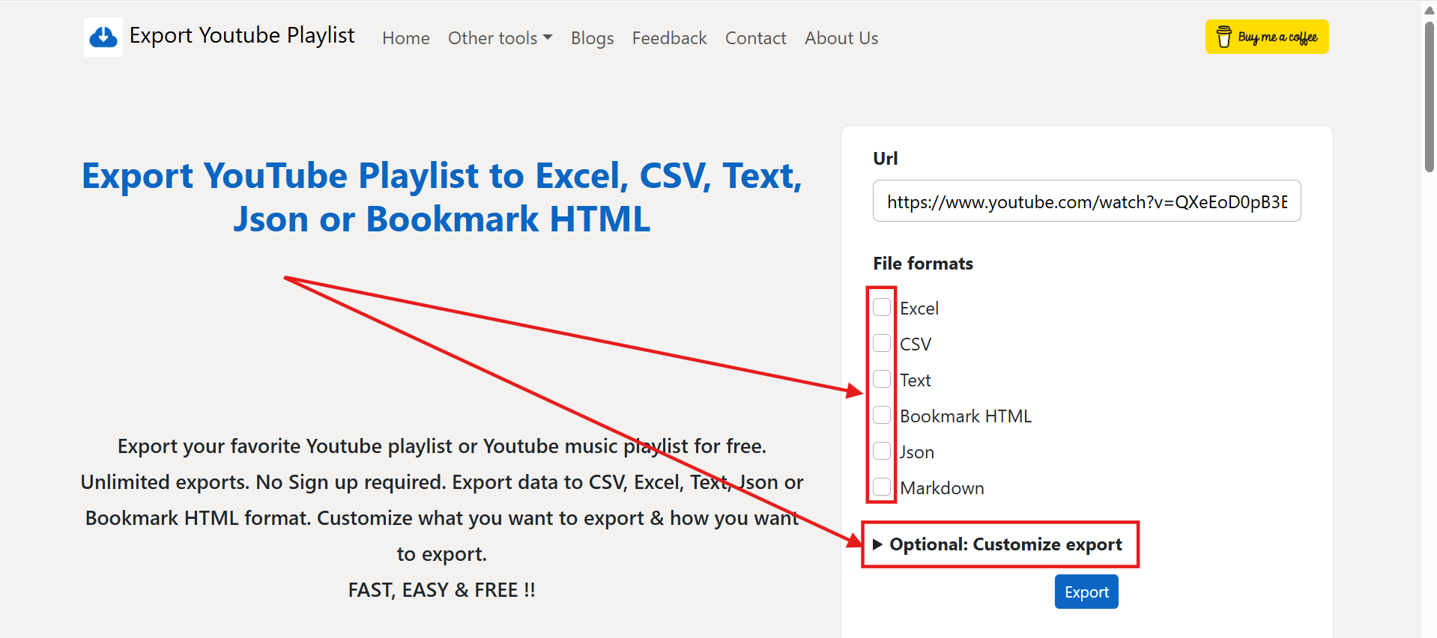Click the 'FAST, EASY & FREE !!' text

[442, 590]
